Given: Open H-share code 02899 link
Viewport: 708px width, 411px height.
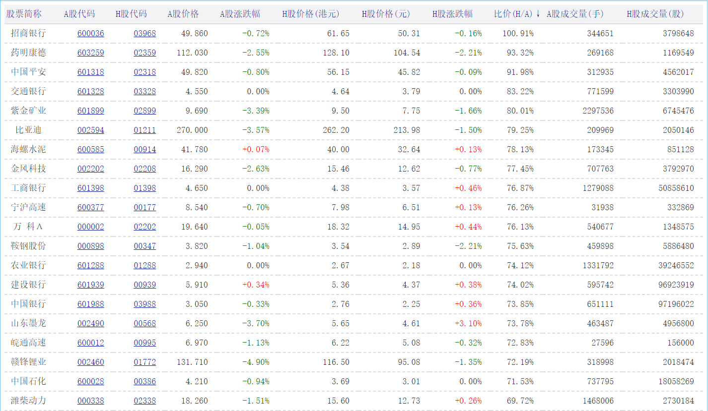Looking at the screenshot, I should click(x=145, y=111).
